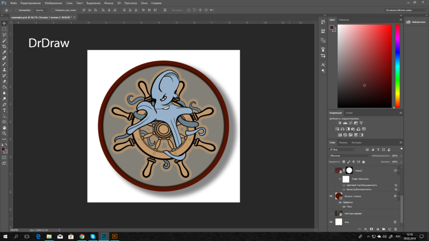Toggle visibility of Эффекты on ellipse layer
Screen dimensions: 429x241
pos(340,202)
